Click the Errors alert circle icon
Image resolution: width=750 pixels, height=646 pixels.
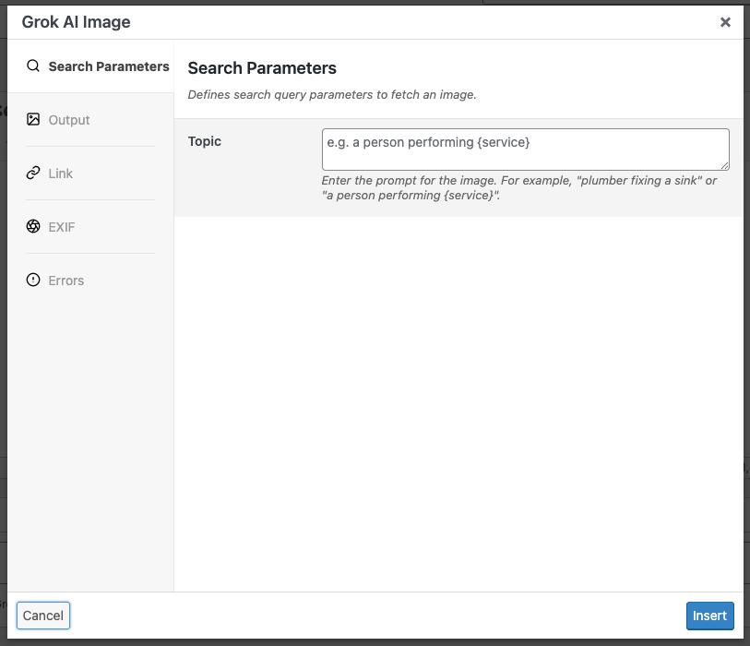tap(33, 280)
